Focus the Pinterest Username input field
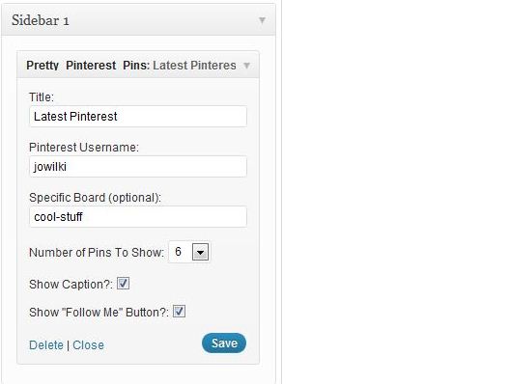The width and height of the screenshot is (510, 384). [138, 166]
